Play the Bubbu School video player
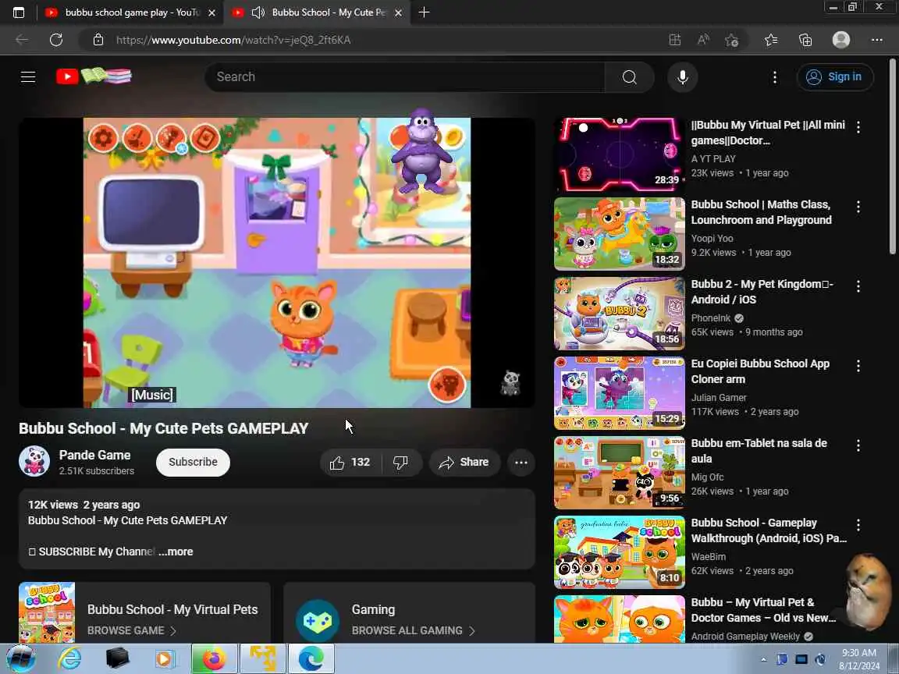Screen dimensions: 899x674 tap(277, 262)
